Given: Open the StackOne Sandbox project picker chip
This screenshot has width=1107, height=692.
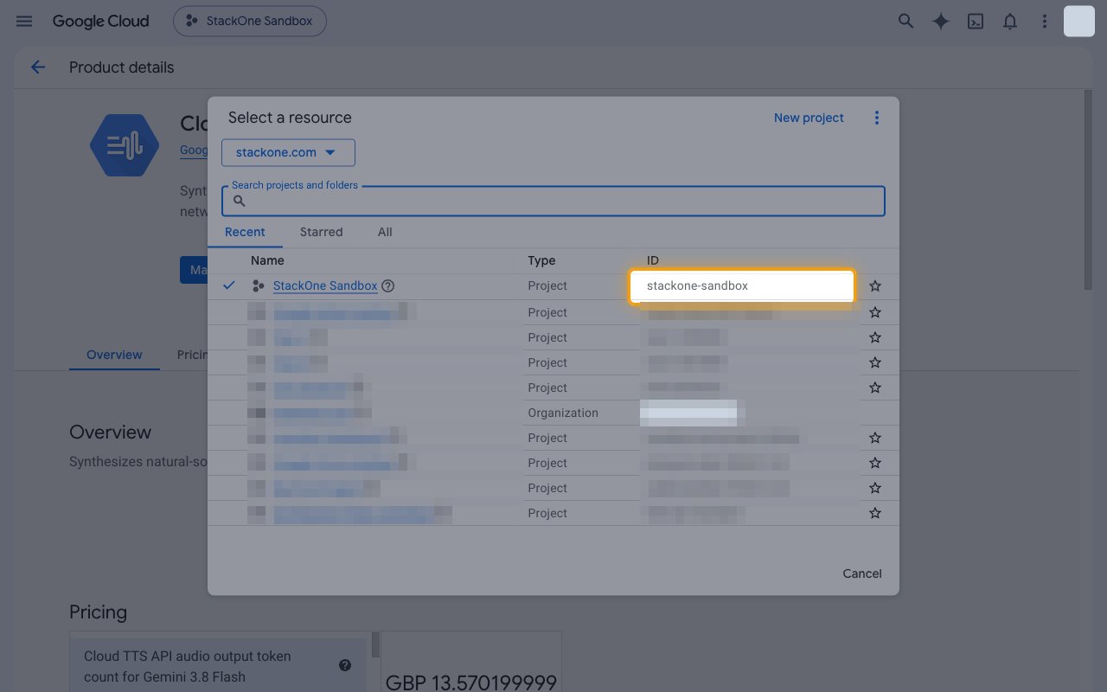Looking at the screenshot, I should click(250, 22).
